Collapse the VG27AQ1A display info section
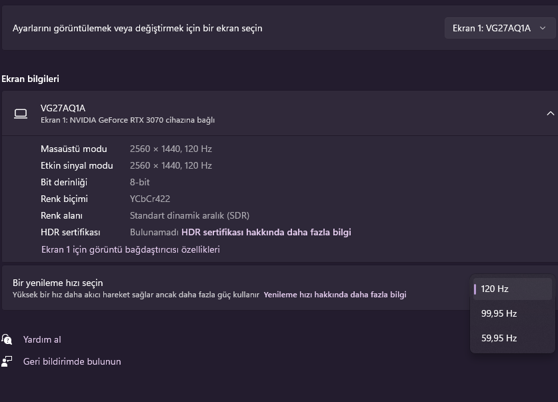Viewport: 558px width, 402px height. pyautogui.click(x=550, y=113)
